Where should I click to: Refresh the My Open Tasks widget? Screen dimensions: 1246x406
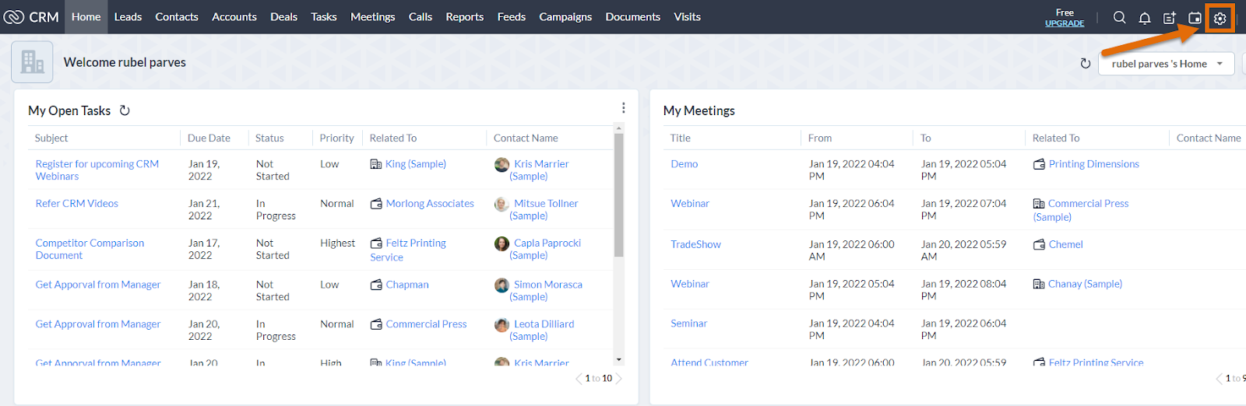pos(125,110)
